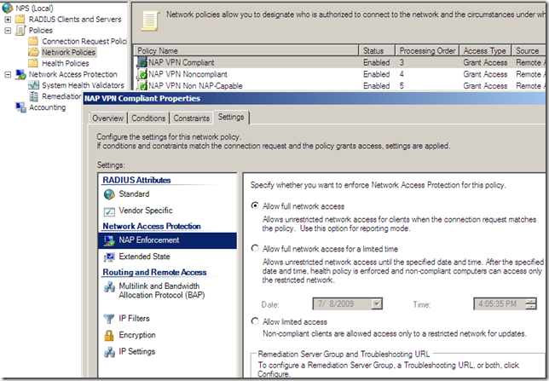Select Health Policies in the tree
549x381 pixels.
pyautogui.click(x=66, y=63)
